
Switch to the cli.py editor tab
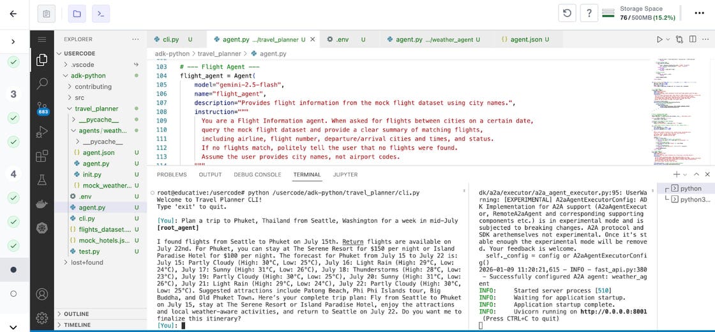click(176, 40)
